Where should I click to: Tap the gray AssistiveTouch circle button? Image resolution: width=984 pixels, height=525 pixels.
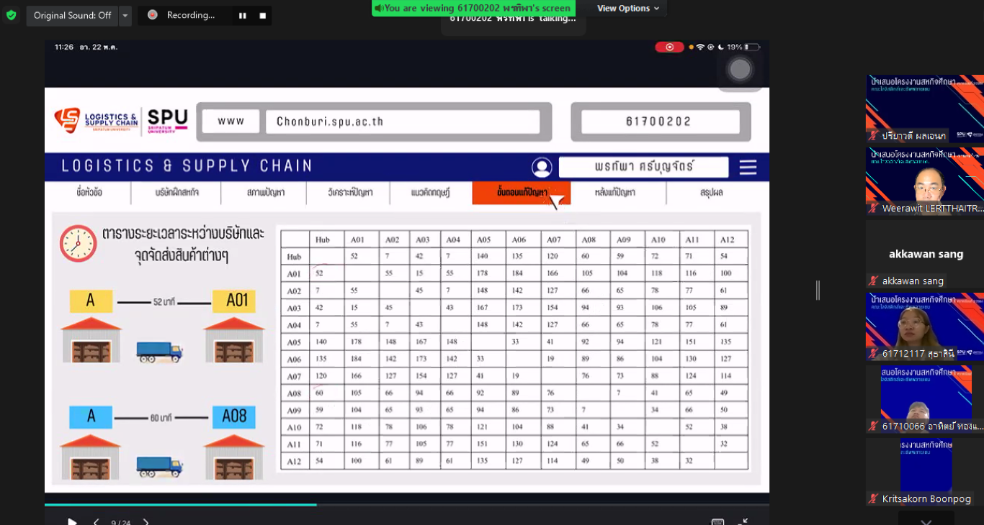tap(740, 69)
